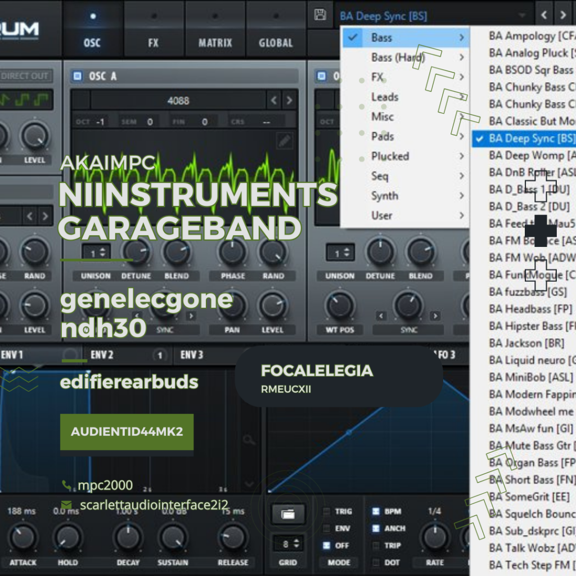Choose BA Headbass [FP] preset
This screenshot has height=576, width=576.
[x=524, y=309]
